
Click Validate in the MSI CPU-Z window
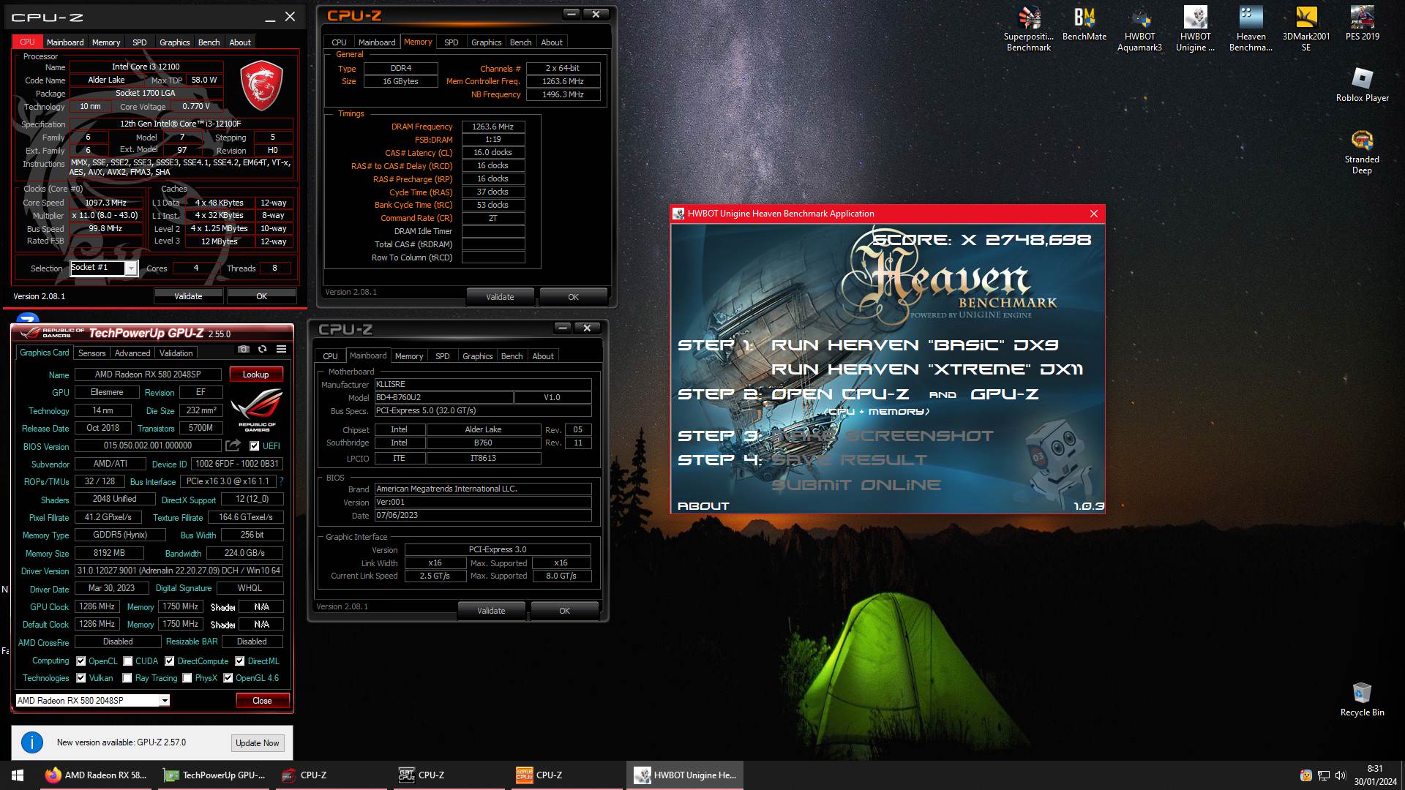click(x=188, y=296)
